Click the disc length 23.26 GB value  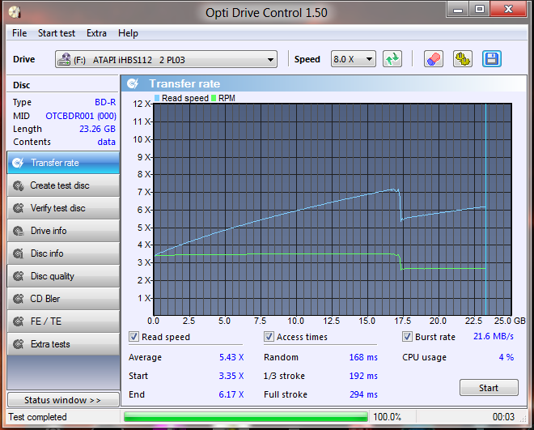click(x=97, y=129)
